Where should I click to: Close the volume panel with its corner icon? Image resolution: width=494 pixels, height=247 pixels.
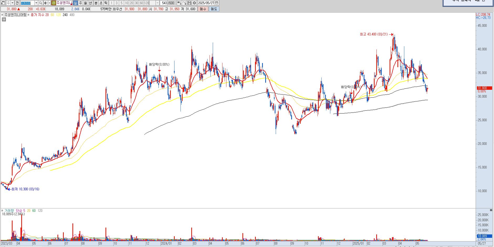491,210
